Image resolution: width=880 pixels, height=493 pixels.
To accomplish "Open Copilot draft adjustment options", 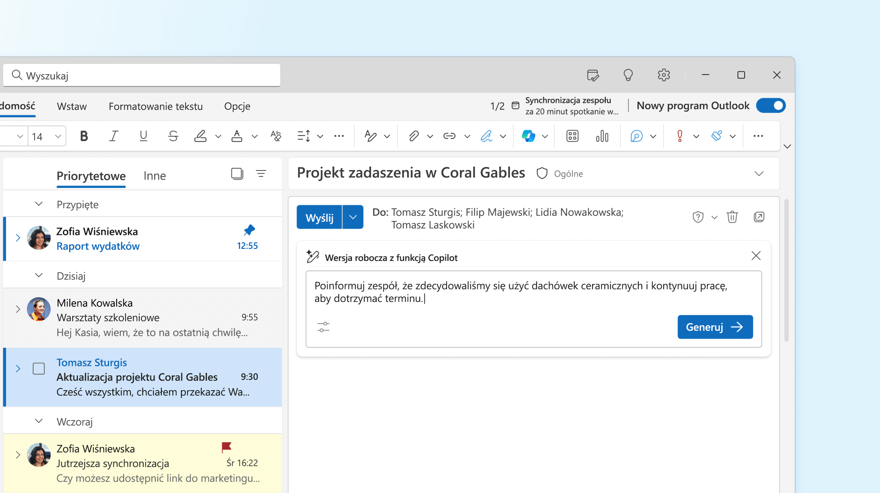I will 323,327.
